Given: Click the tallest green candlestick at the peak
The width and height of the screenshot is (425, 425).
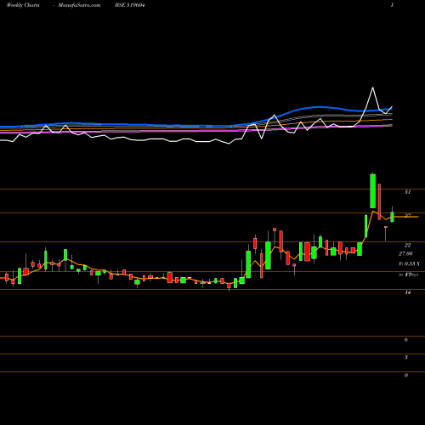Looking at the screenshot, I should pos(372,190).
